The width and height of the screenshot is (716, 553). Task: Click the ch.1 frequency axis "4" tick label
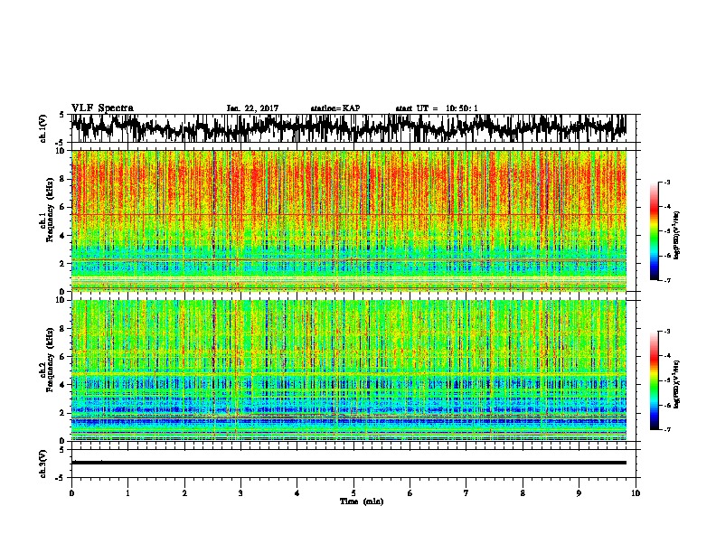point(62,236)
